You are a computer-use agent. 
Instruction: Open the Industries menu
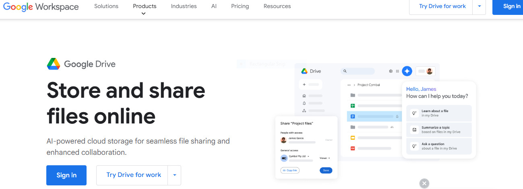point(184,6)
